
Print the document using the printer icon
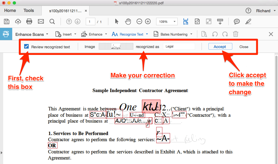tap(29, 21)
